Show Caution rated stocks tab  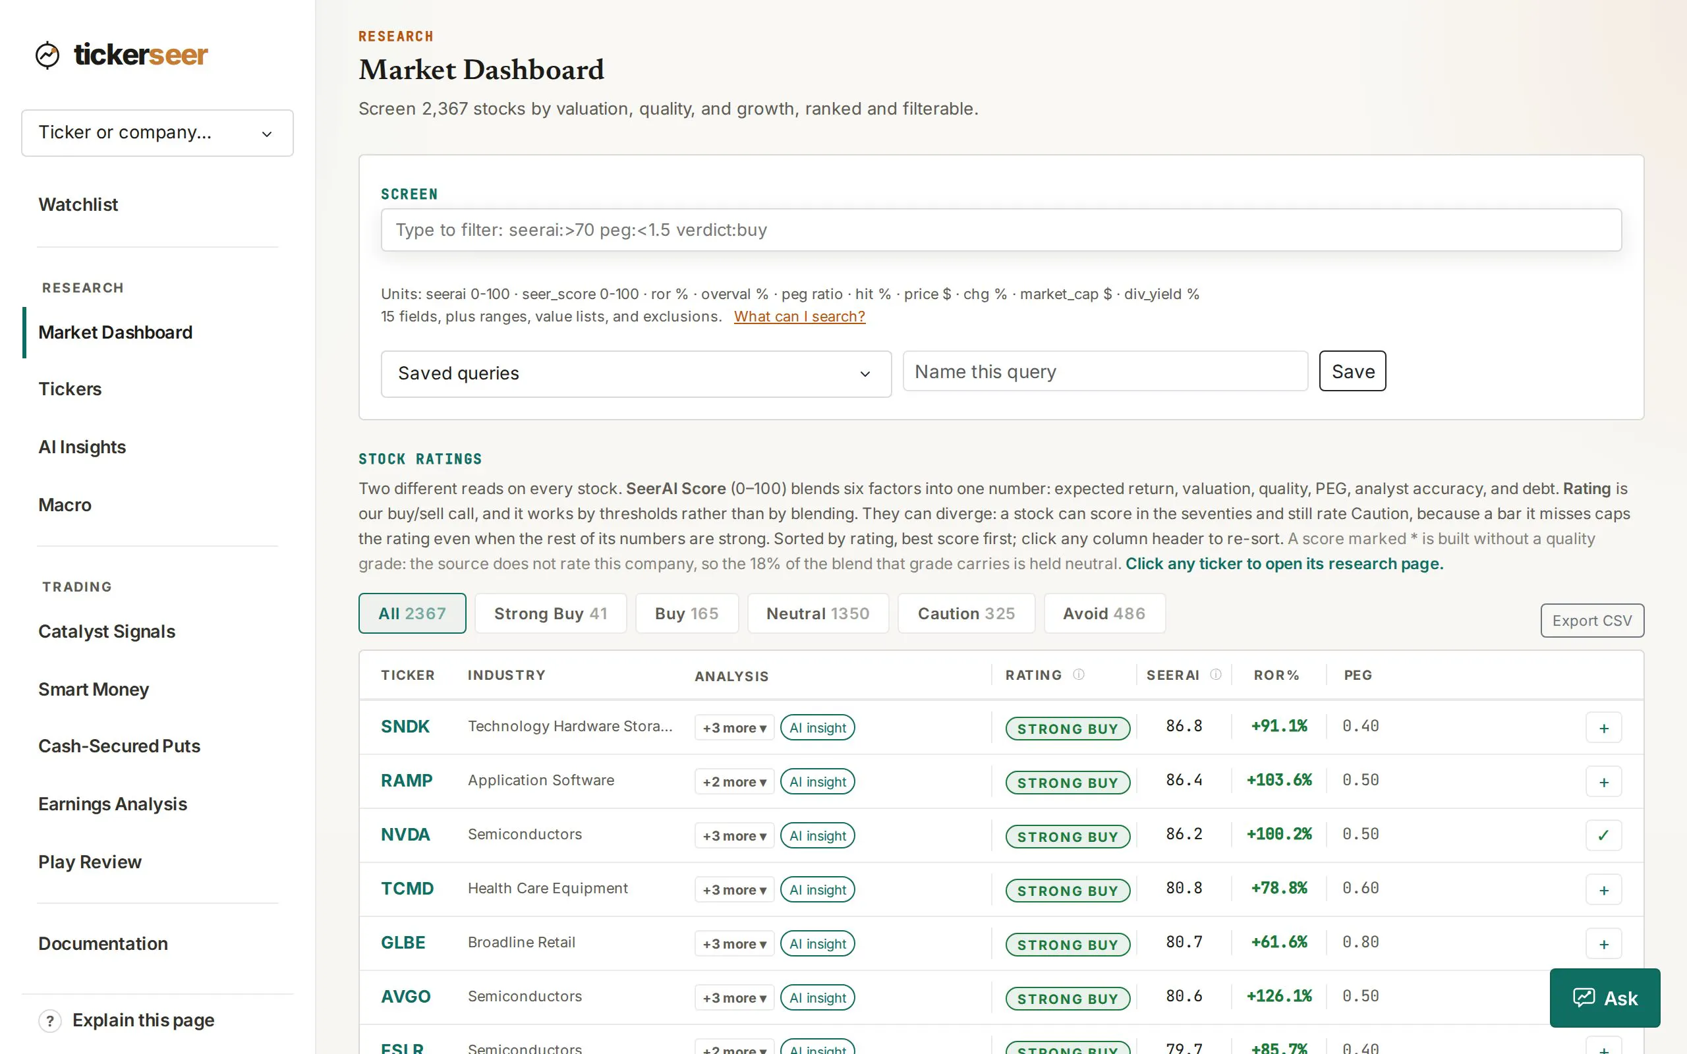(x=966, y=613)
